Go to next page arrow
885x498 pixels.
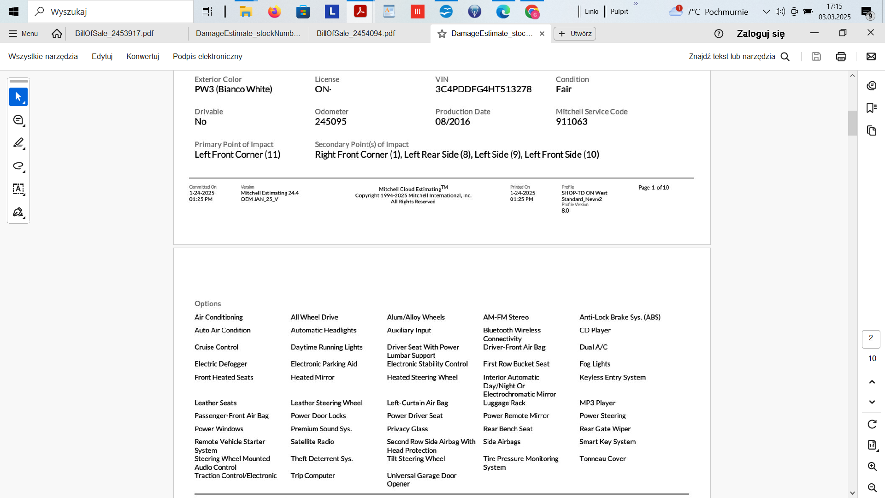point(872,402)
